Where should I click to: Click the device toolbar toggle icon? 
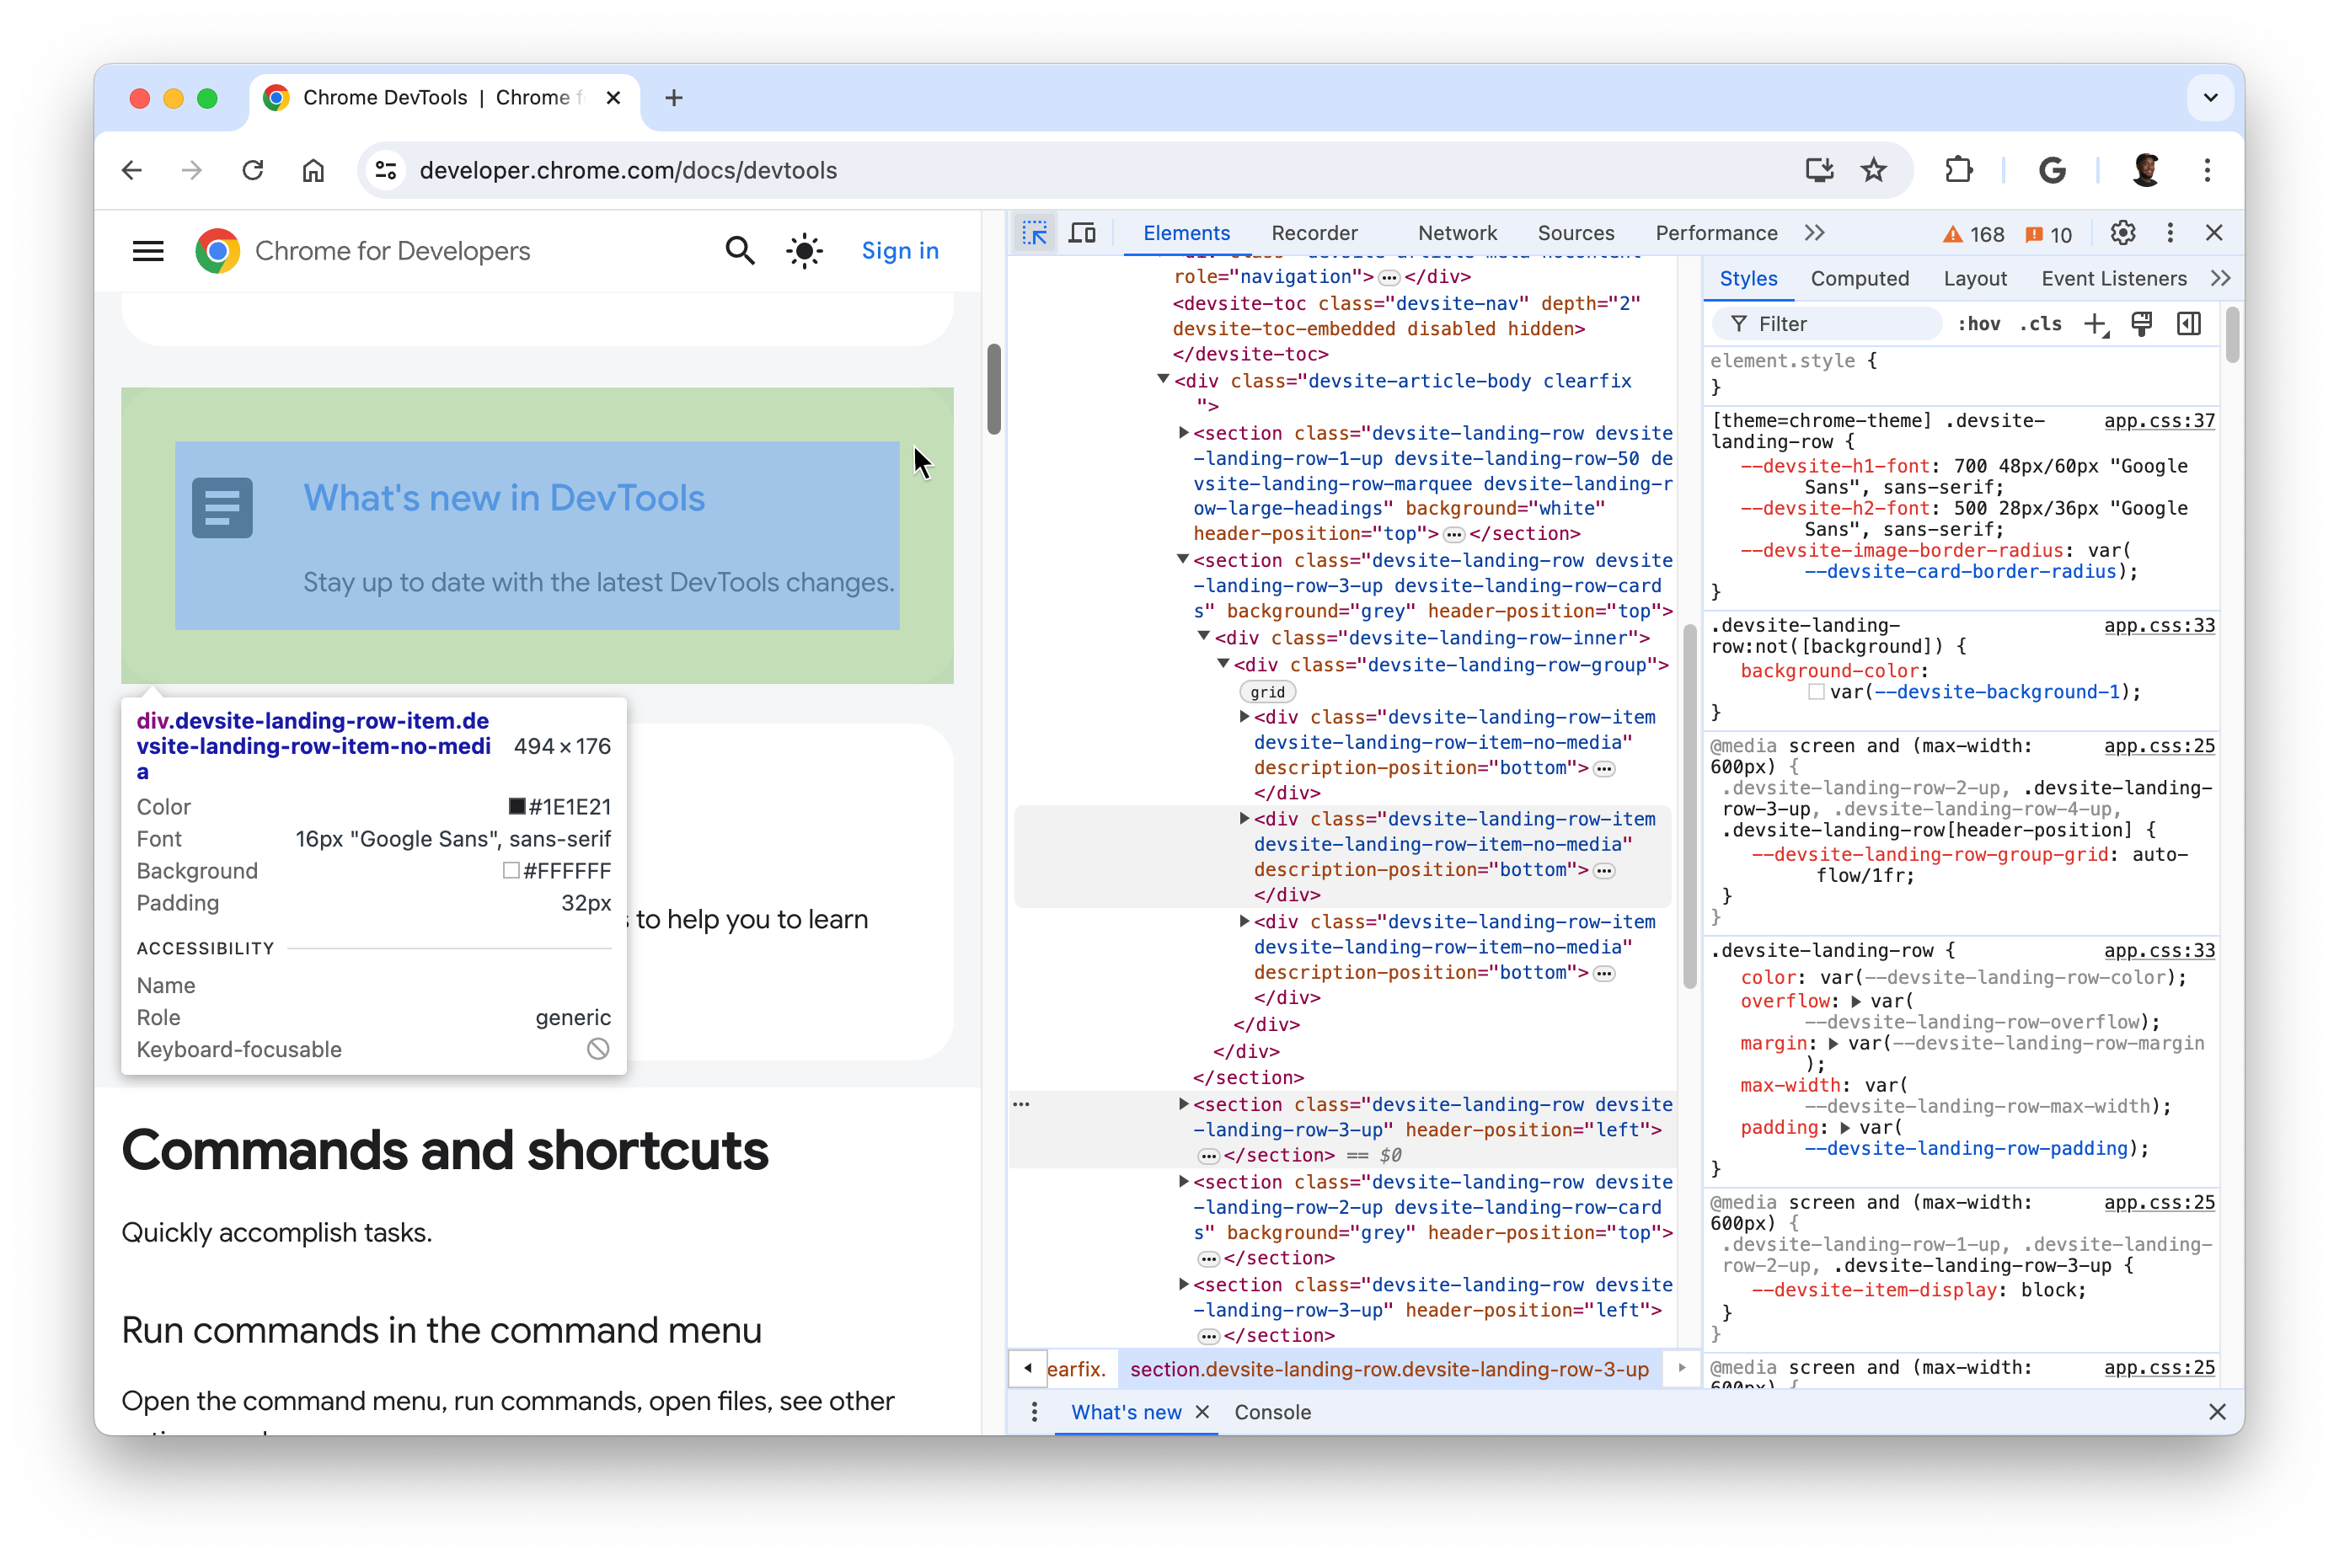coord(1080,233)
